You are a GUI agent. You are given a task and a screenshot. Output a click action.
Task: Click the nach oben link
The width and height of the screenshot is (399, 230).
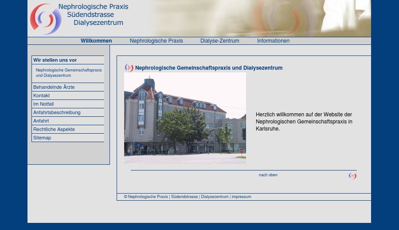coord(268,175)
